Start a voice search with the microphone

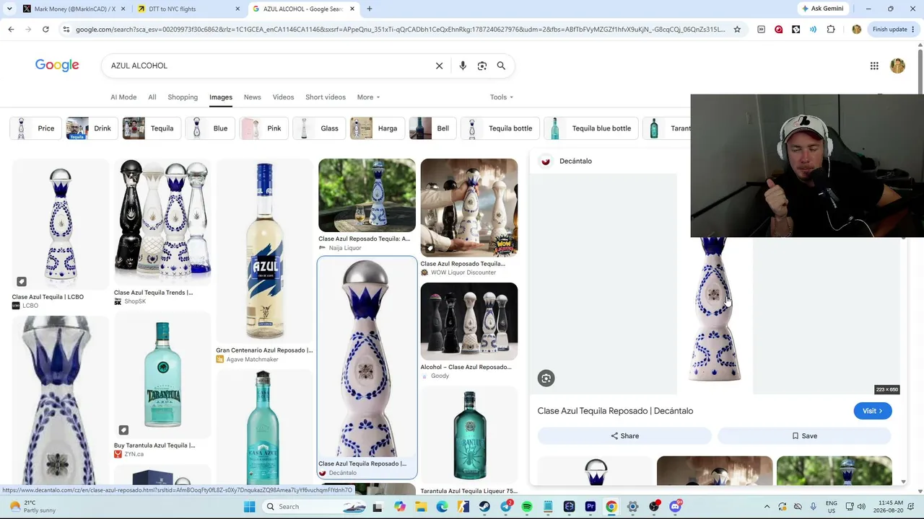coord(463,66)
